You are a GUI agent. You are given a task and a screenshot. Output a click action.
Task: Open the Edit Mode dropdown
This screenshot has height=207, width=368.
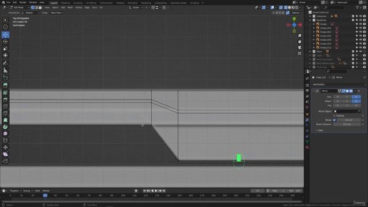click(20, 7)
